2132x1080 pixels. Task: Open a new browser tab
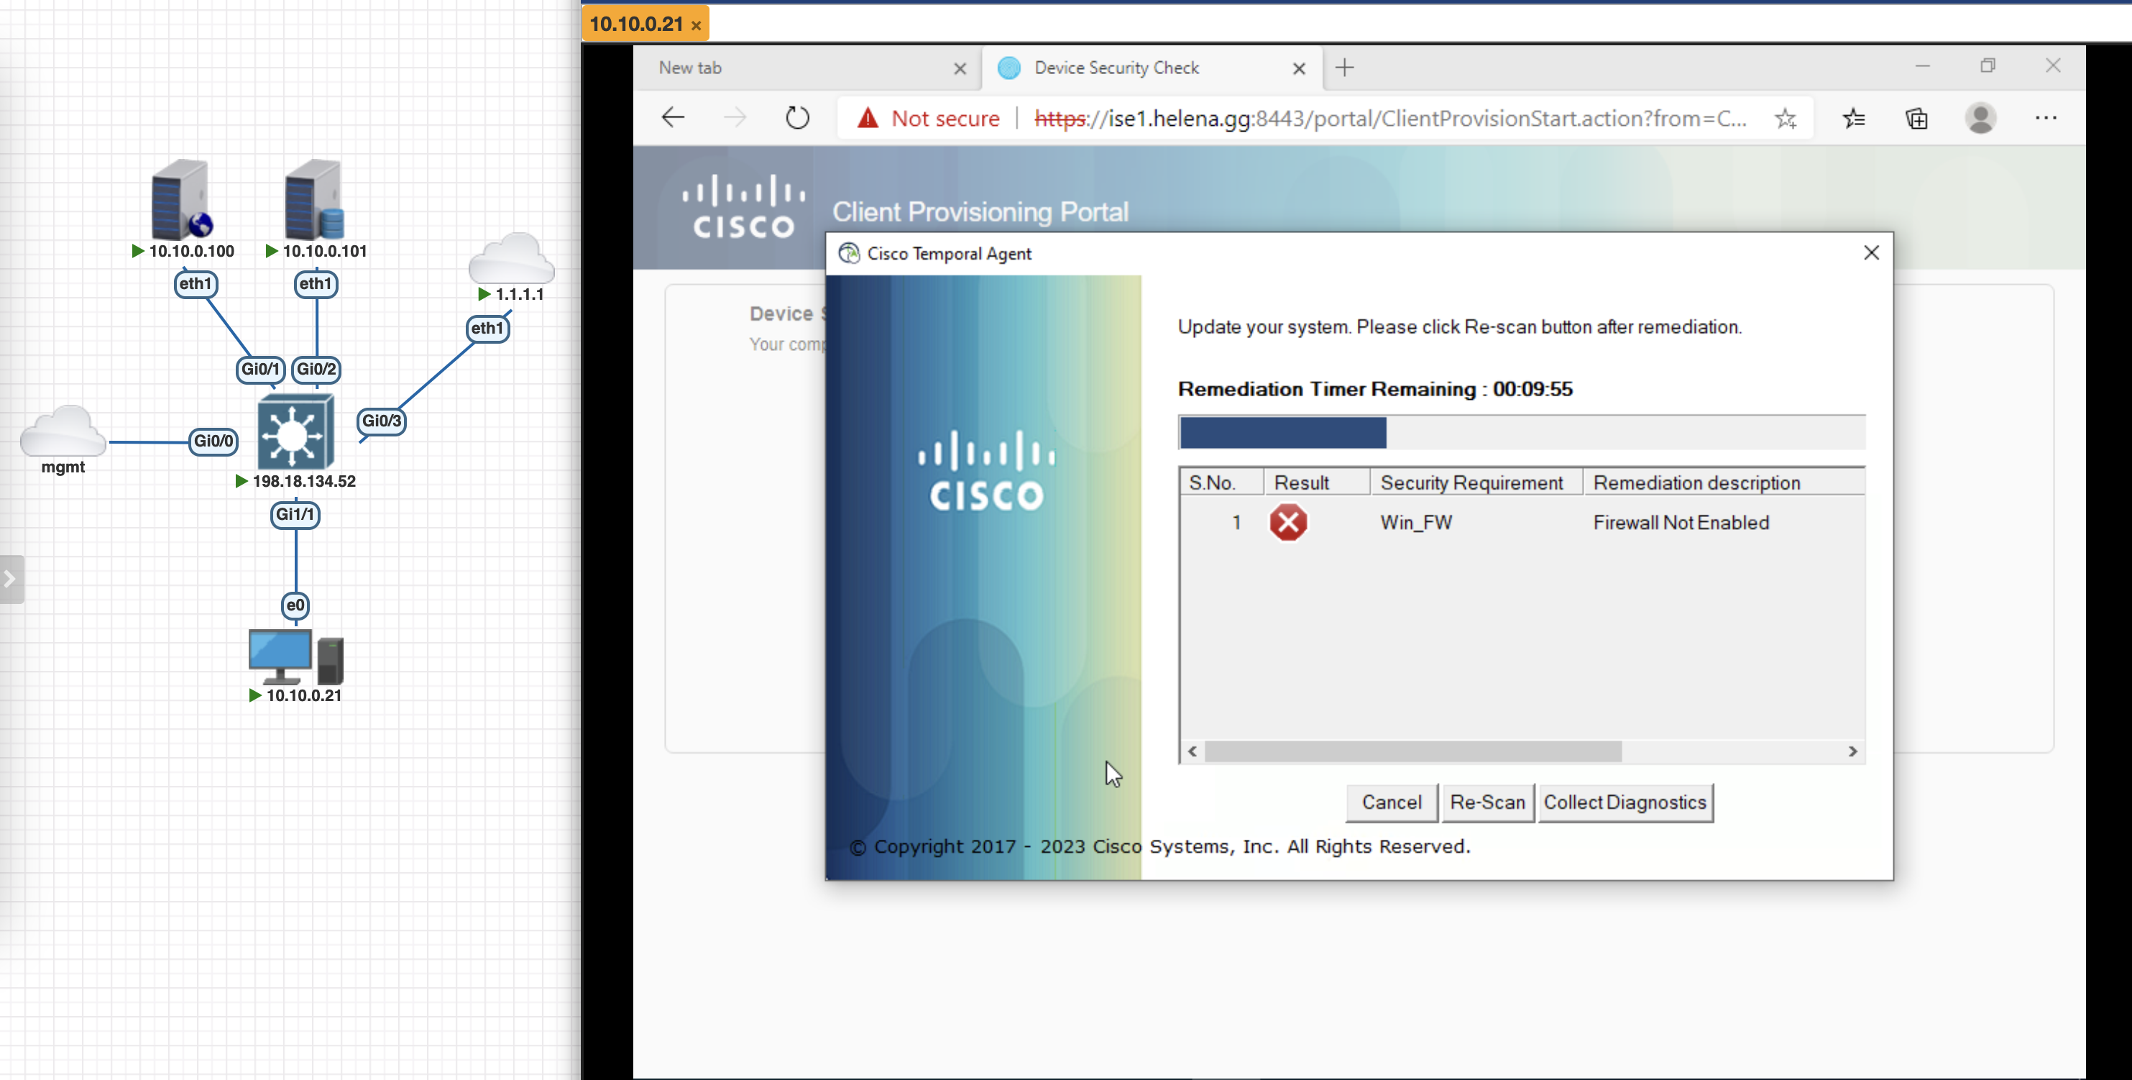[x=1345, y=68]
